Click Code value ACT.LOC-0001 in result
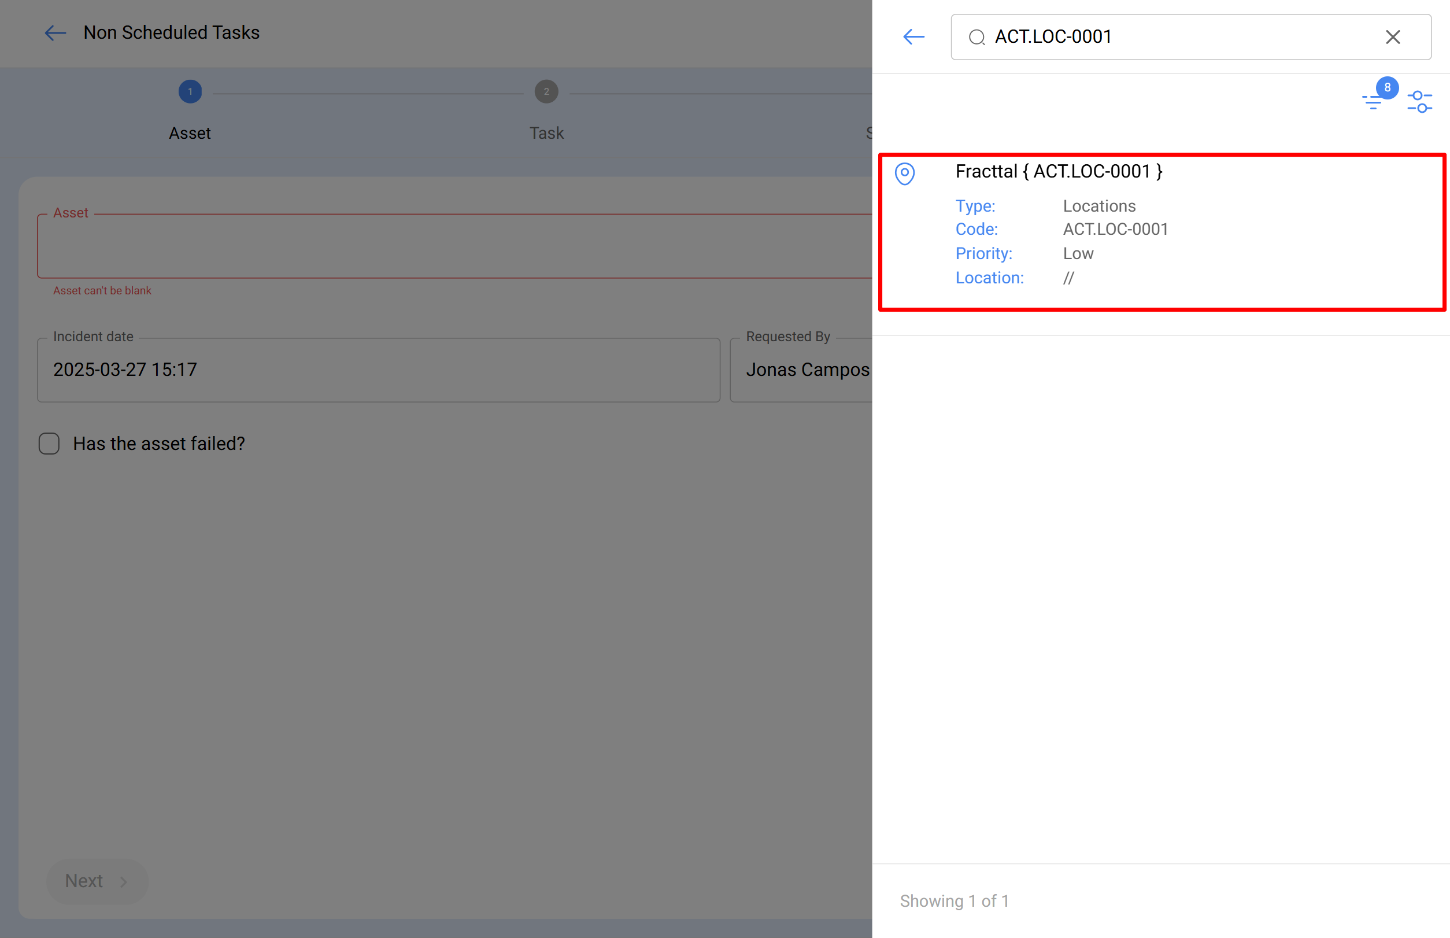 point(1115,230)
